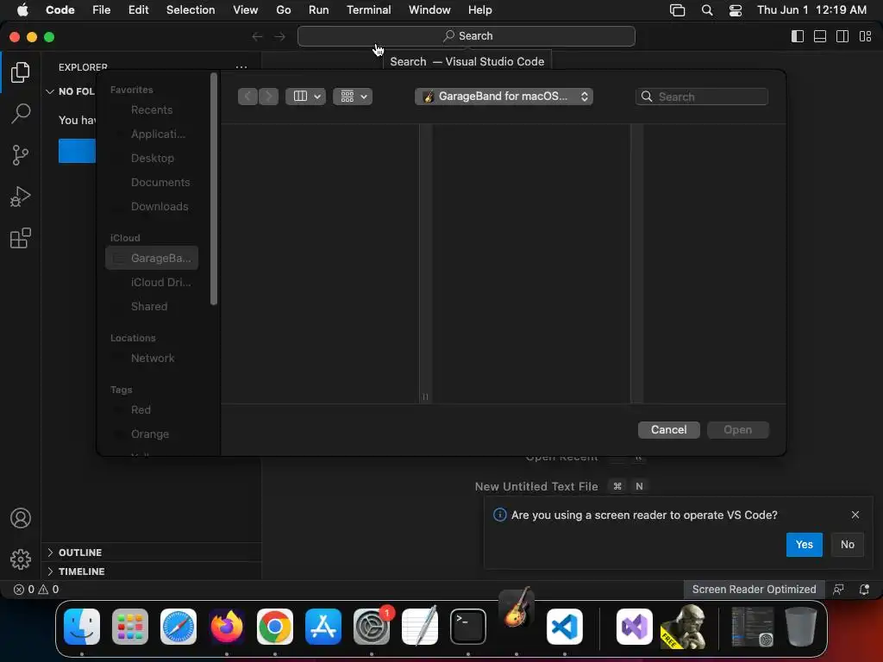Open the Manage gear icon
The width and height of the screenshot is (883, 662).
[x=21, y=559]
